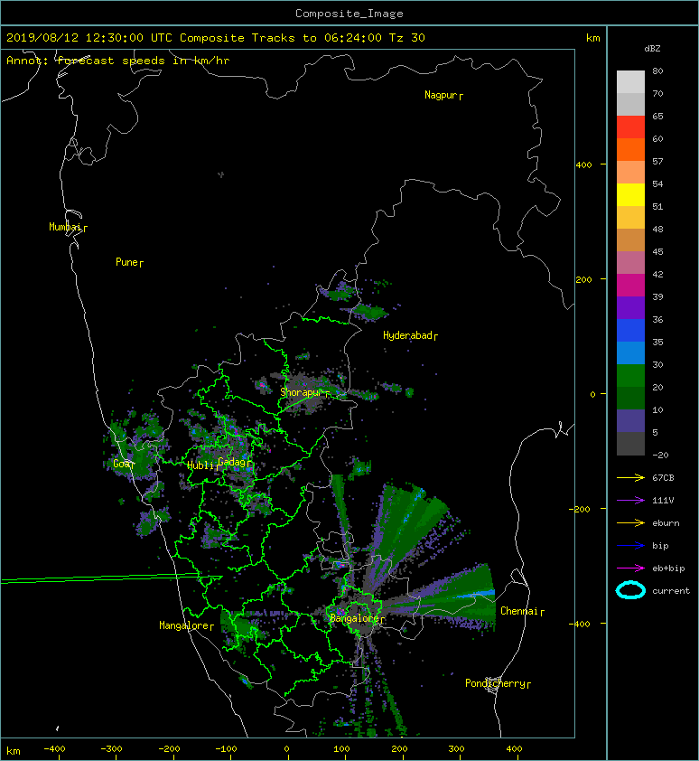Select the Bangalore city label

point(355,618)
